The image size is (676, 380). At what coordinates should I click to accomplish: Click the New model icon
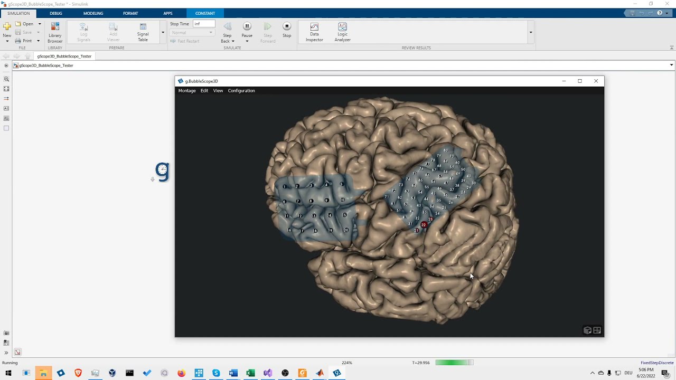(x=7, y=26)
